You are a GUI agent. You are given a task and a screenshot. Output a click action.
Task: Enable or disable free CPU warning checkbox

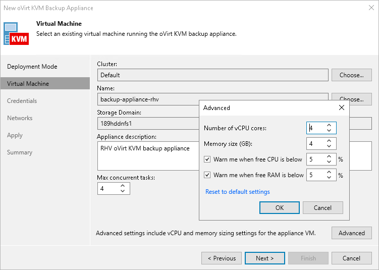[x=207, y=159]
